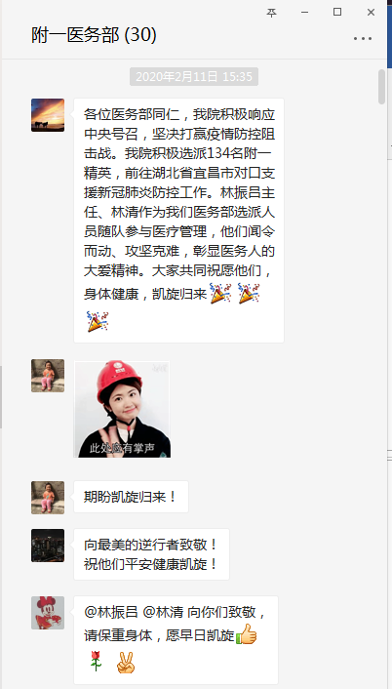The height and width of the screenshot is (689, 392).
Task: Click the 2020年2月11日 15:35 timestamp label
Action: pyautogui.click(x=194, y=77)
